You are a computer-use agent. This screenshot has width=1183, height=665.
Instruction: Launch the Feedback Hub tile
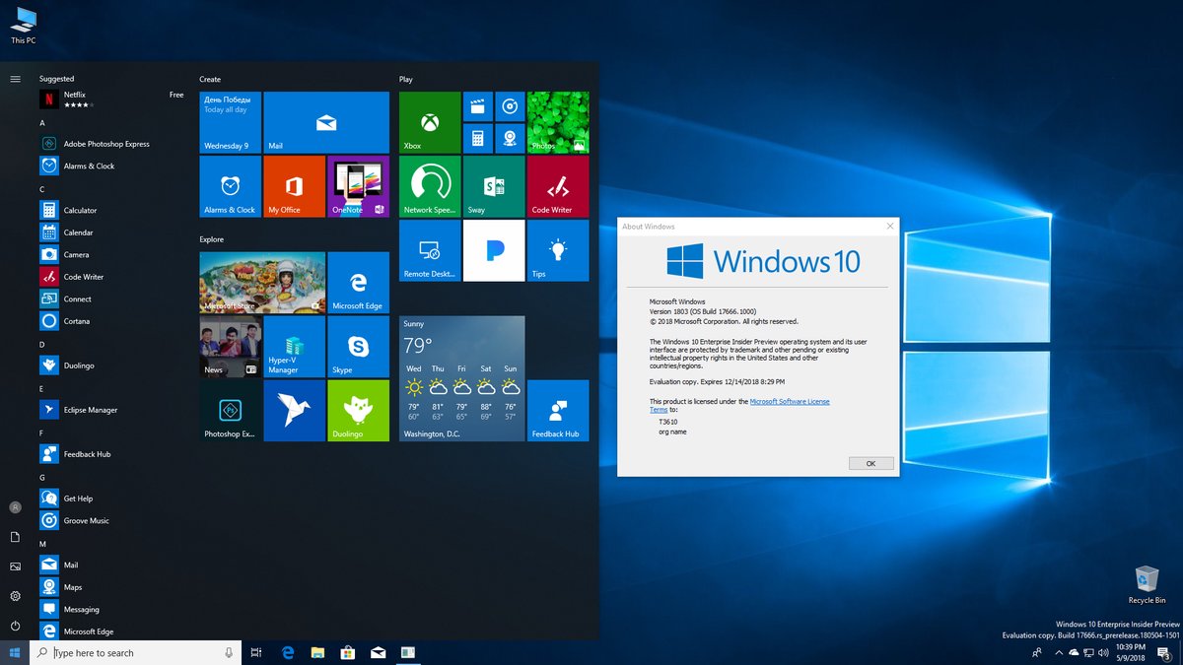(x=558, y=411)
